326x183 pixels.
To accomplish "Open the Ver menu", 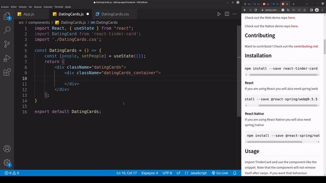I will point(31,7).
